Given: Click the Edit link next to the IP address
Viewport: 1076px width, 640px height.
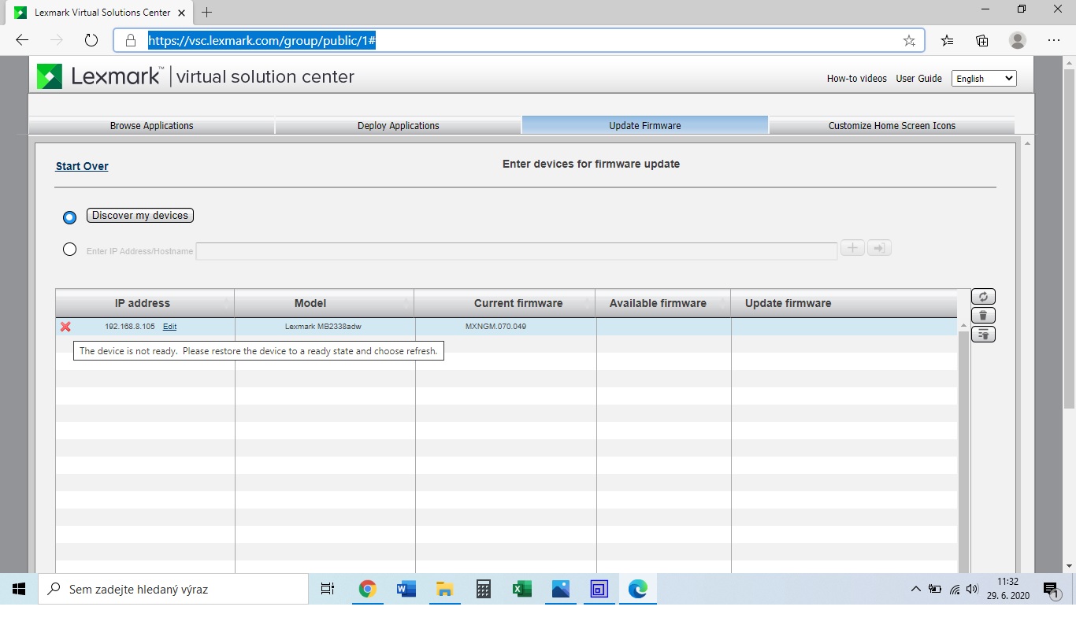Looking at the screenshot, I should coord(169,327).
